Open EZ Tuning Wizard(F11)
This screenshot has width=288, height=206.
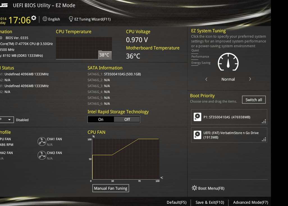(92, 19)
